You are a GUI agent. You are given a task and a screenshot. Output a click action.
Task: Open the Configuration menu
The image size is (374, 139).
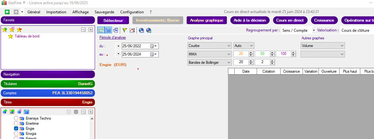[x=132, y=12]
